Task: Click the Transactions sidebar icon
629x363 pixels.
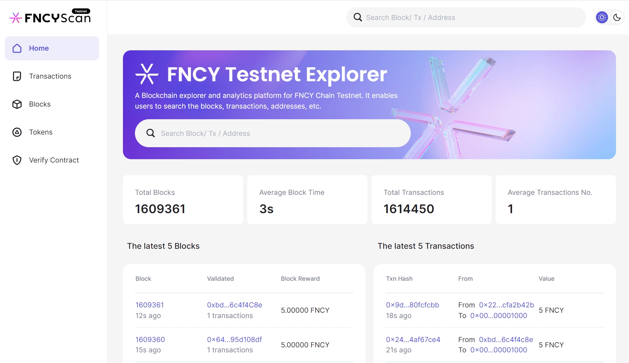Action: pyautogui.click(x=17, y=76)
